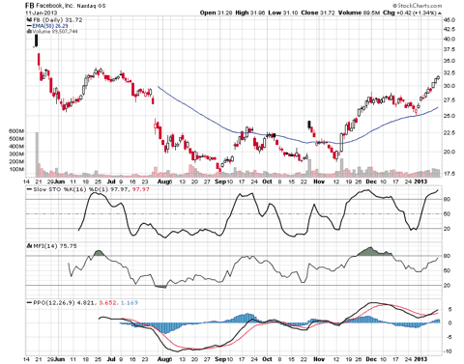Select the bold FB ticker symbol in title
This screenshot has height=364, width=464.
click(x=30, y=6)
